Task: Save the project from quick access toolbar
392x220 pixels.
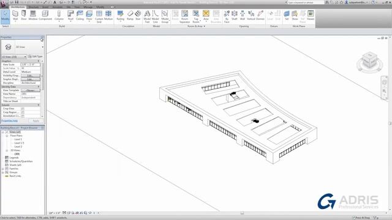Action: click(x=17, y=2)
